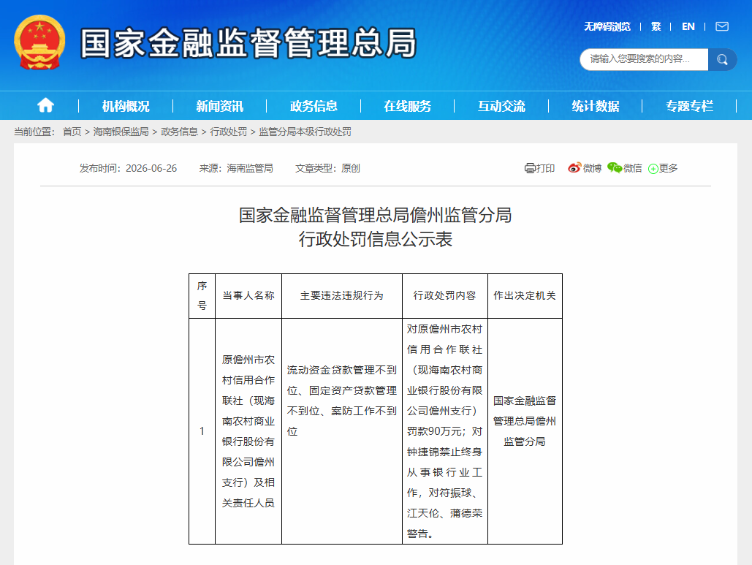Switch to traditional Chinese via 繁
752x565 pixels.
coord(656,26)
